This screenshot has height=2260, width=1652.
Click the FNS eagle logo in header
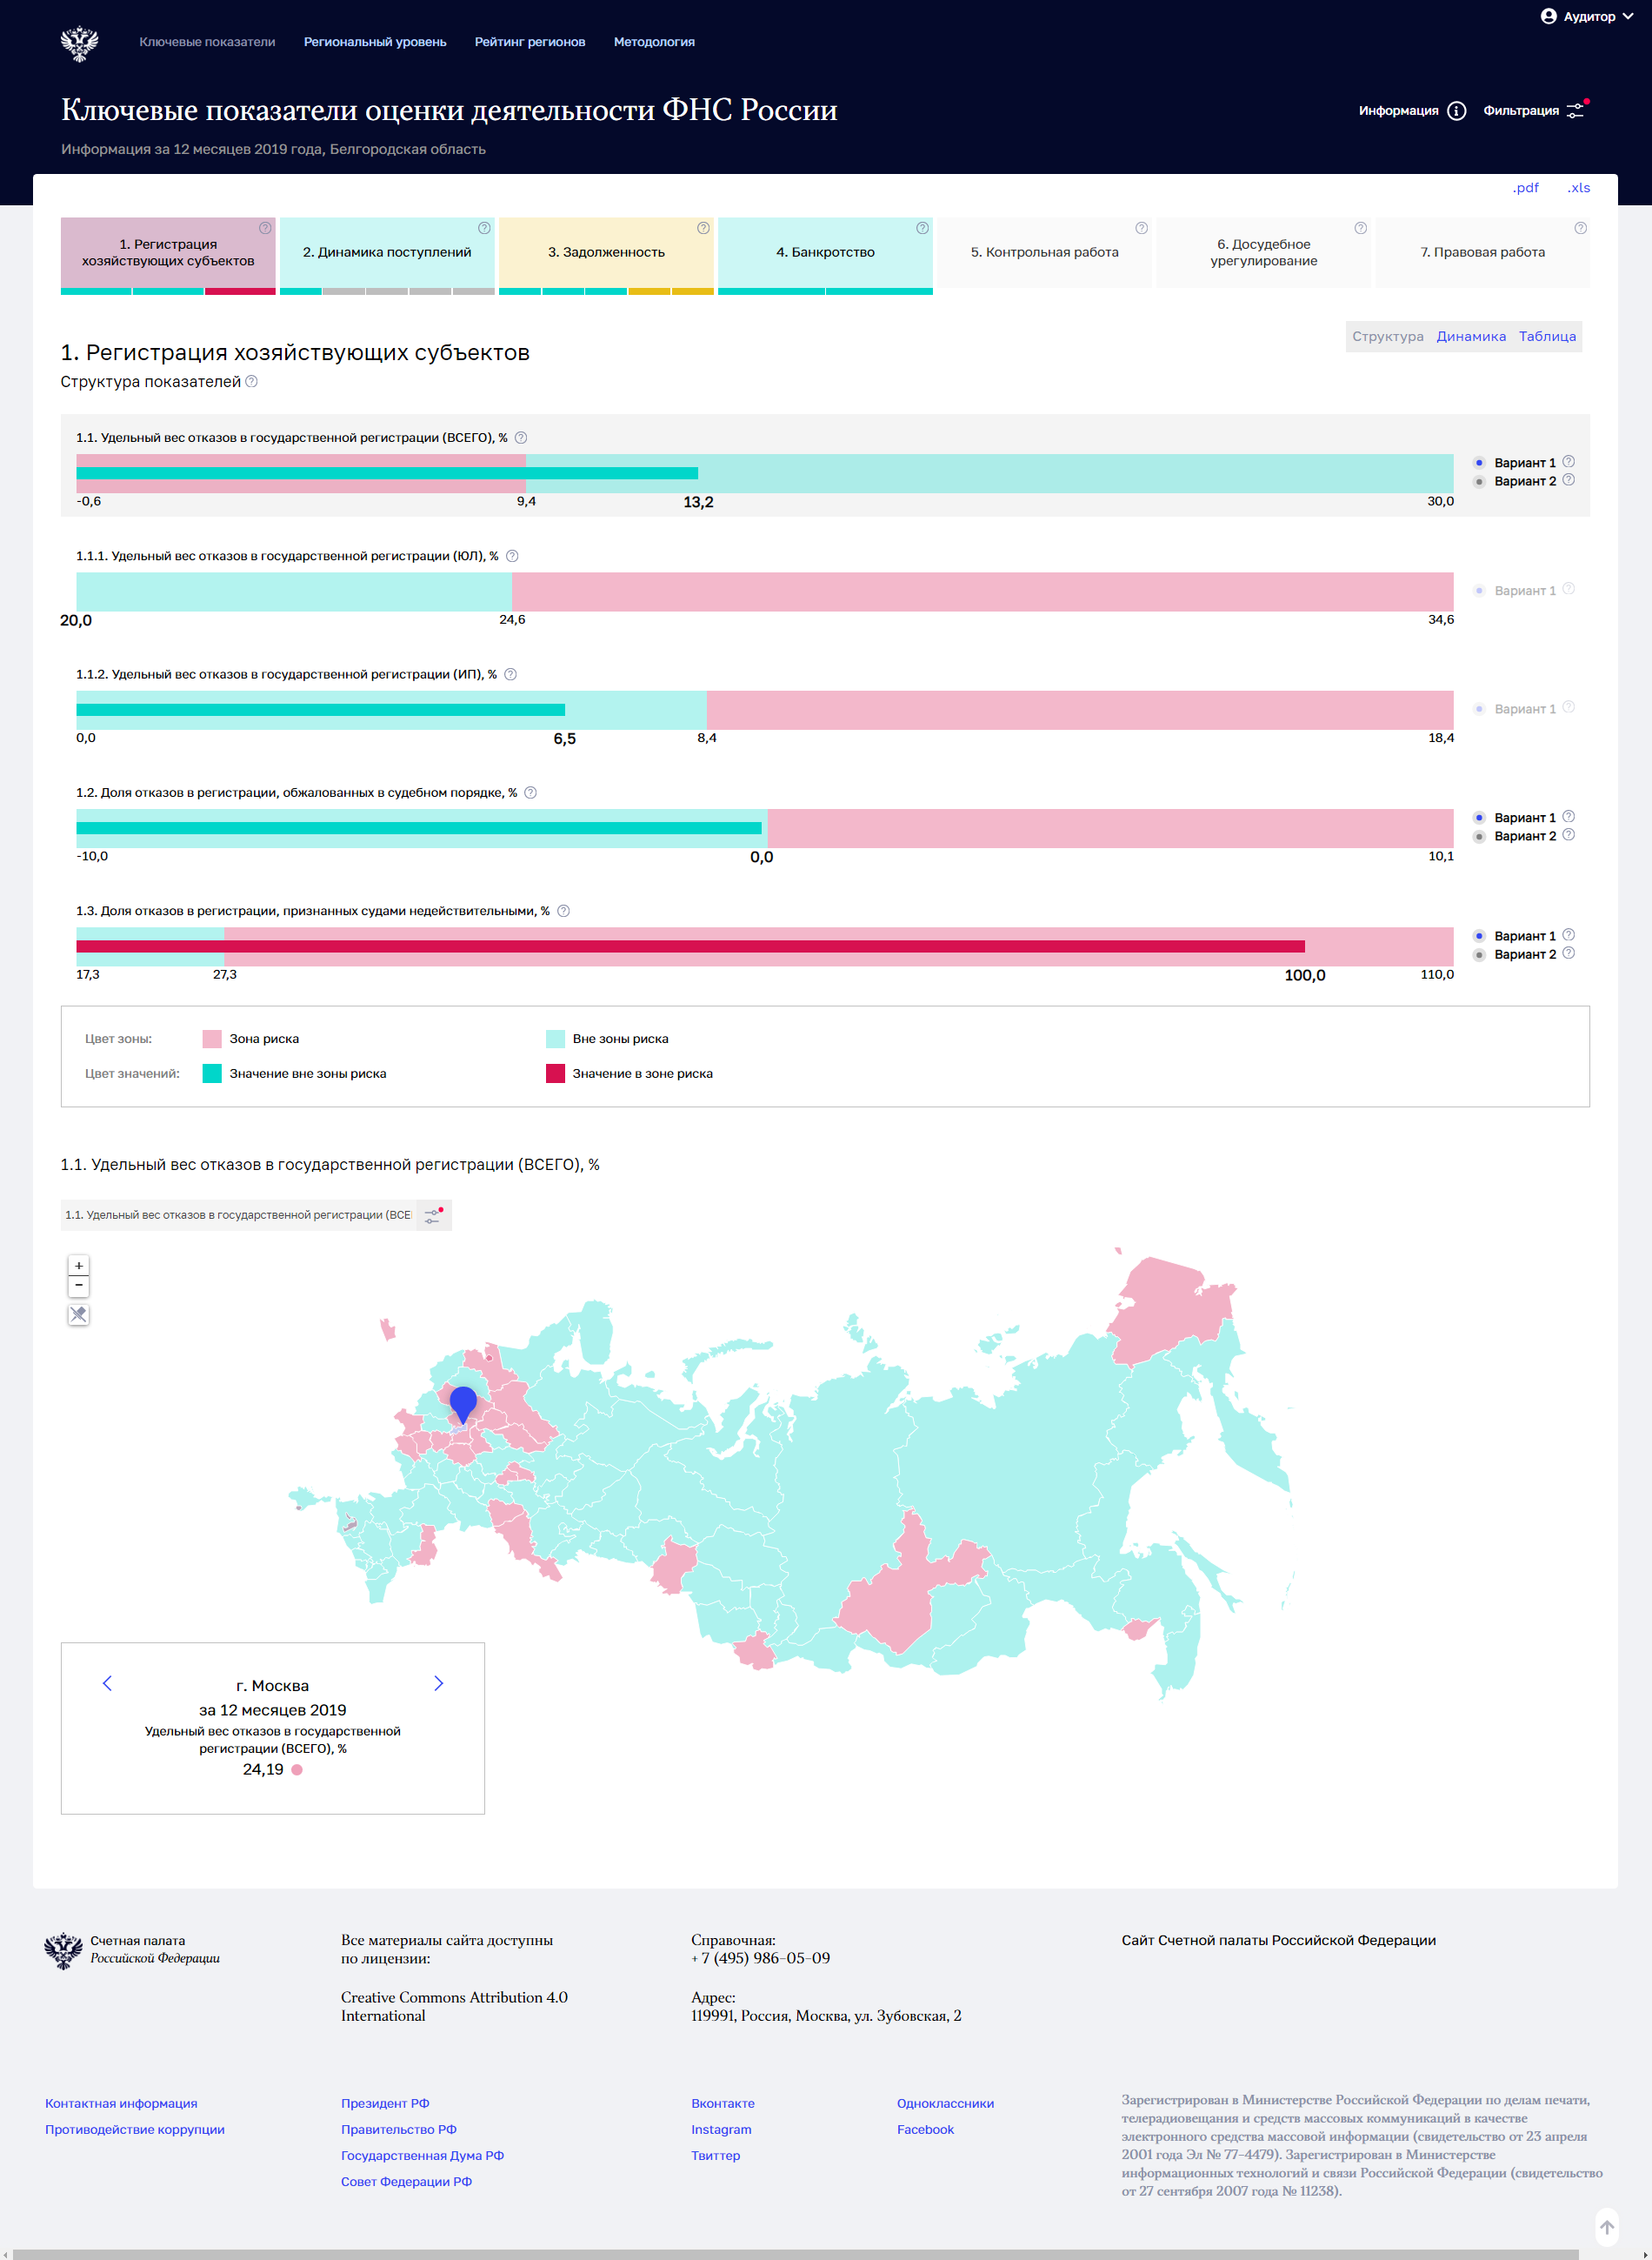coord(79,43)
